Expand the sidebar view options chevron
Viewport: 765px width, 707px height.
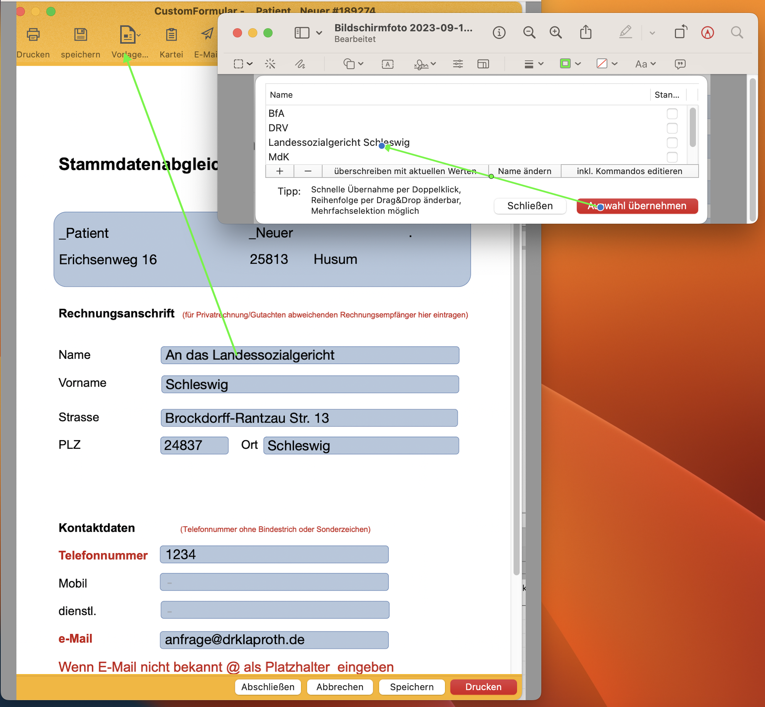point(319,33)
